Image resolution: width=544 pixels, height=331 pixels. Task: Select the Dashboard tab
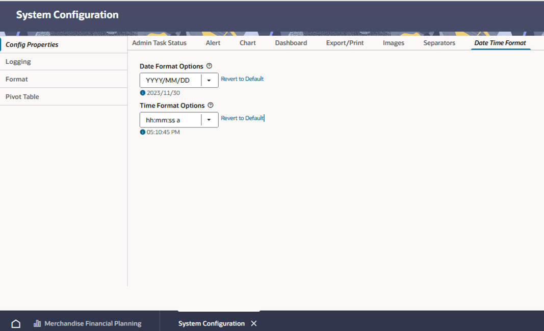point(291,43)
